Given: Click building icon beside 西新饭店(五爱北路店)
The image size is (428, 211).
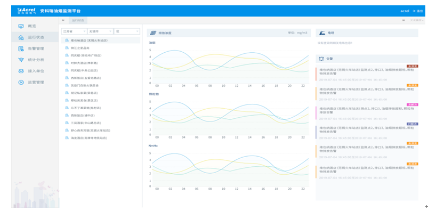Looking at the screenshot, I should 67,78.
